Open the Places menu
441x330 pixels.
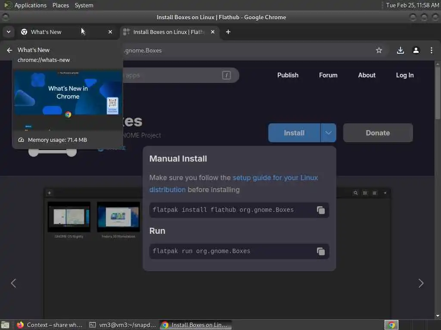click(x=60, y=5)
